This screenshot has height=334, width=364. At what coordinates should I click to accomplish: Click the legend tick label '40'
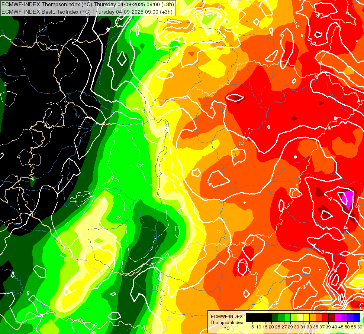tap(335, 327)
